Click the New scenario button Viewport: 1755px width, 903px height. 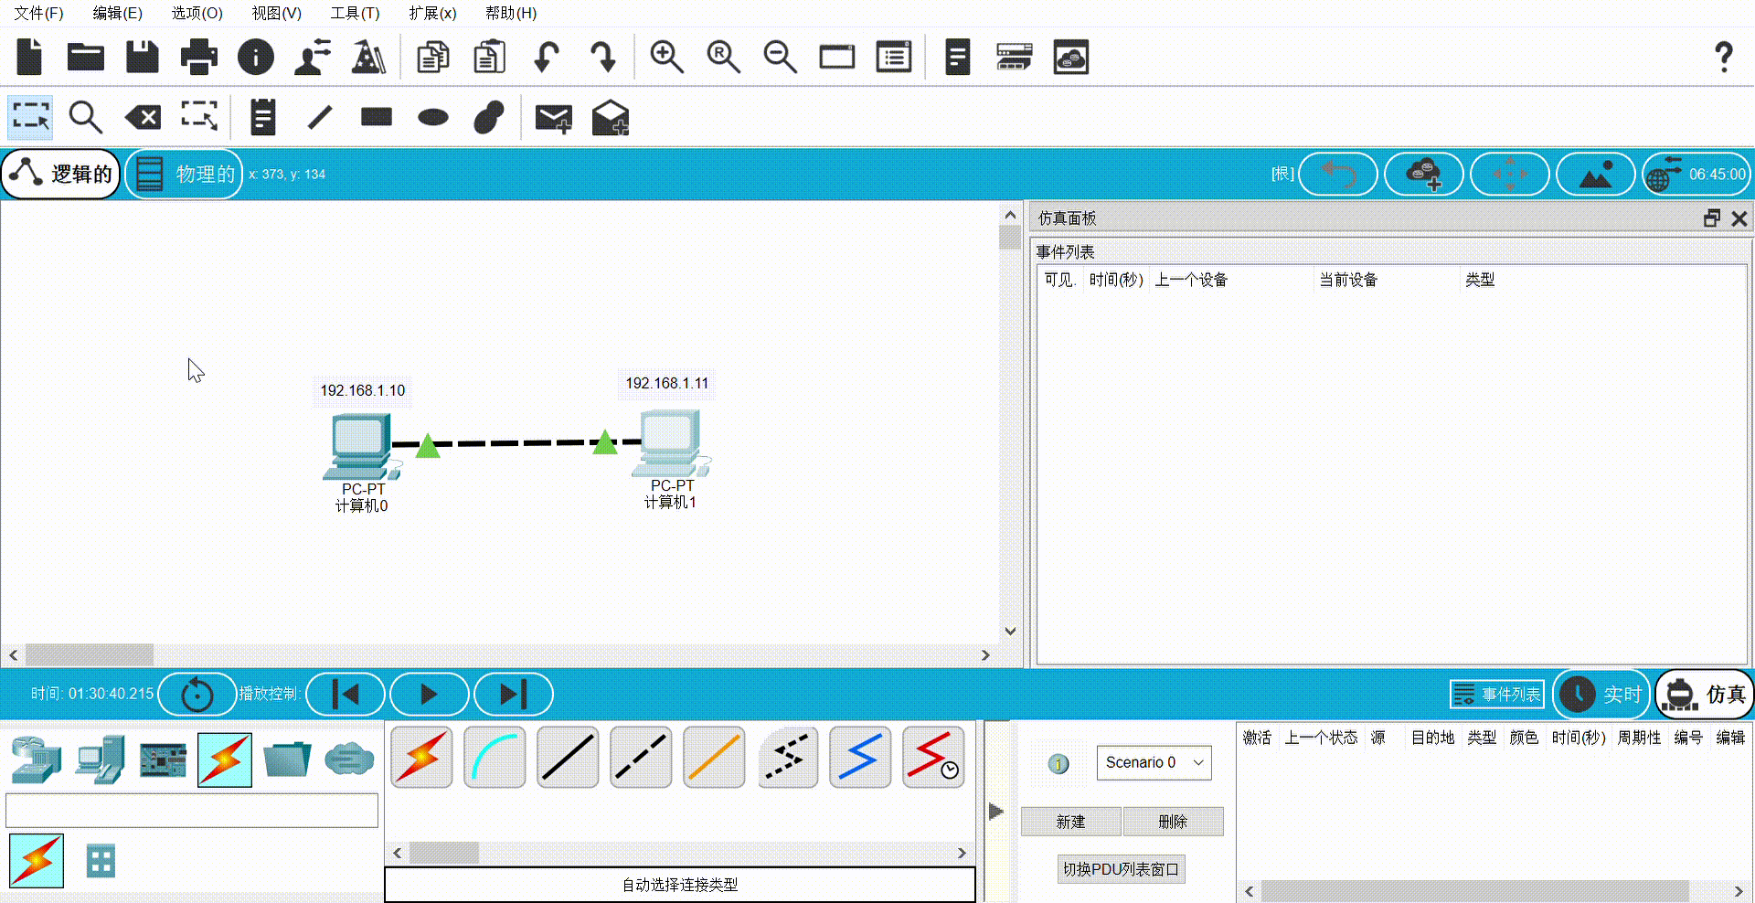[x=1070, y=822]
